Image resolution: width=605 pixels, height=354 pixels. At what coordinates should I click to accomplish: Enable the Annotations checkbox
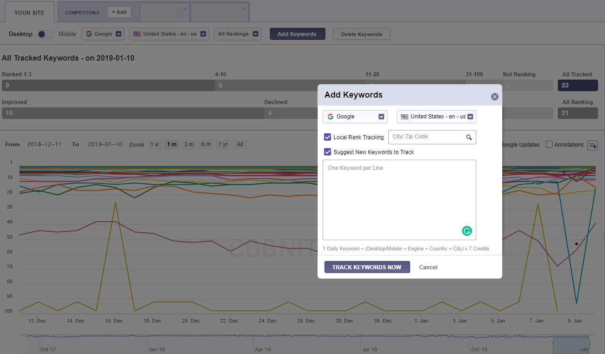pyautogui.click(x=549, y=144)
